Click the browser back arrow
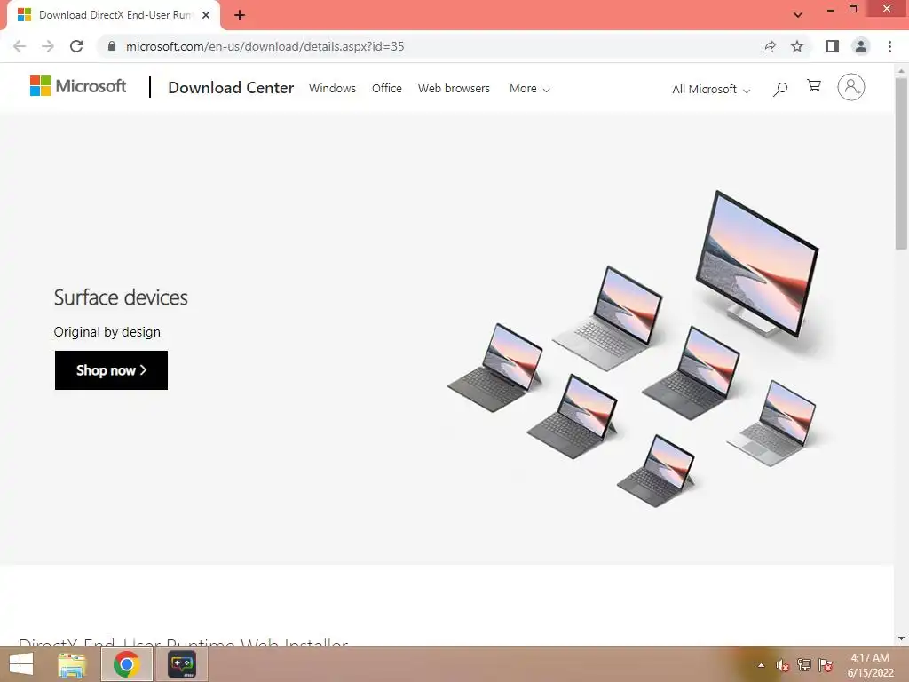The height and width of the screenshot is (682, 909). coord(20,46)
